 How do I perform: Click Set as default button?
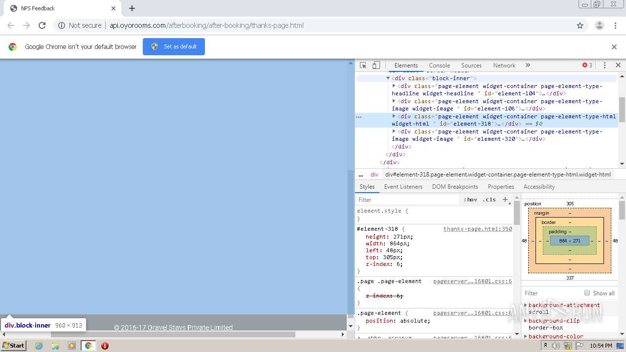(174, 46)
